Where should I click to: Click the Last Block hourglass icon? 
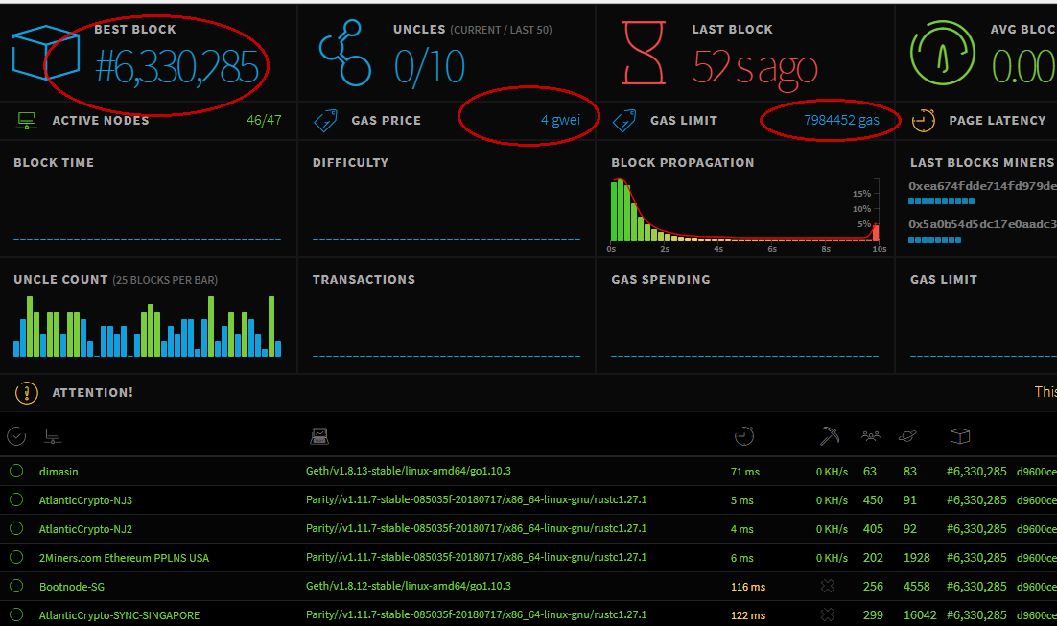pyautogui.click(x=644, y=54)
